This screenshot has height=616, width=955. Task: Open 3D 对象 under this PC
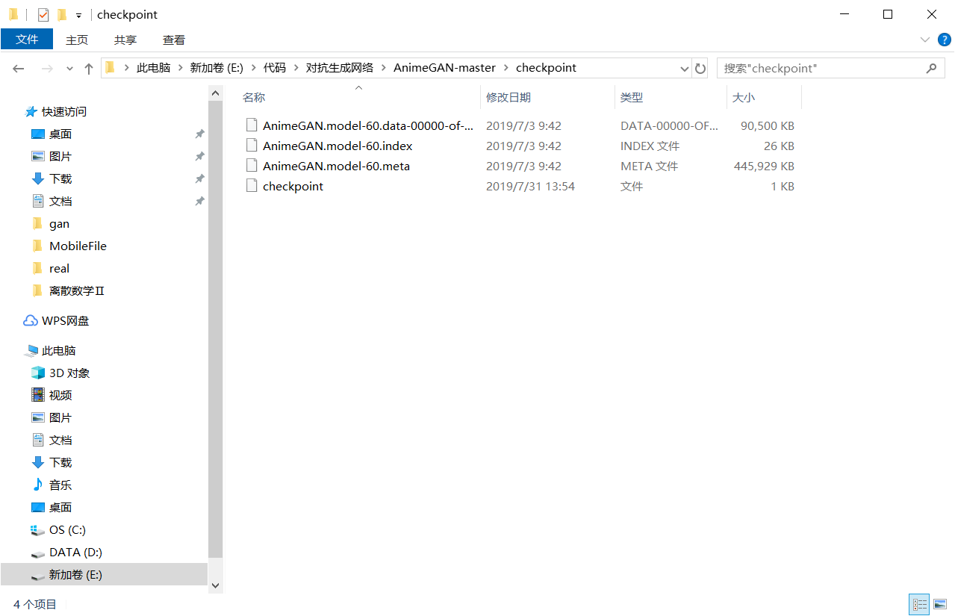[x=69, y=373]
